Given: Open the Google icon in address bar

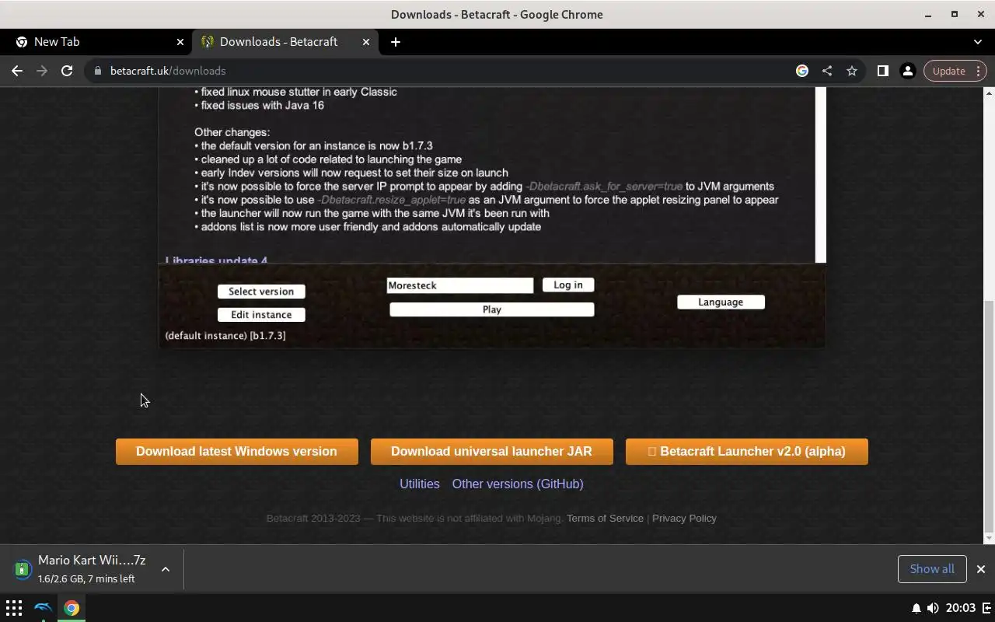Looking at the screenshot, I should coord(802,71).
